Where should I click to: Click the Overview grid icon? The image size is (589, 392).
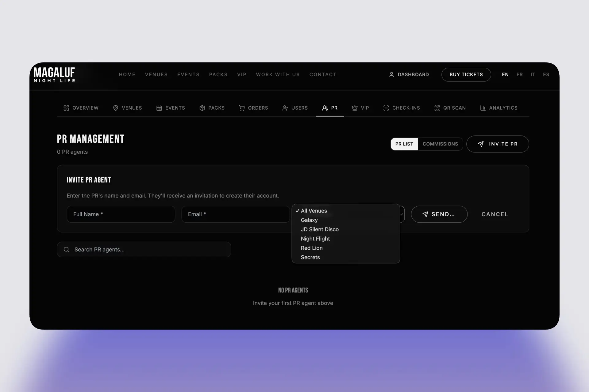tap(66, 108)
